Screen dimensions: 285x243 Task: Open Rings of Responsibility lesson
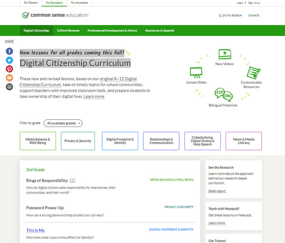47,181
